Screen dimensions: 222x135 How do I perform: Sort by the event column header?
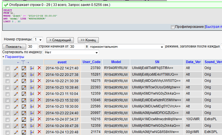[62, 62]
